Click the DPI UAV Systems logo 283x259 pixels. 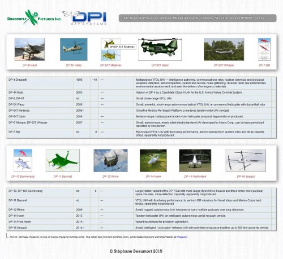[x=85, y=18]
